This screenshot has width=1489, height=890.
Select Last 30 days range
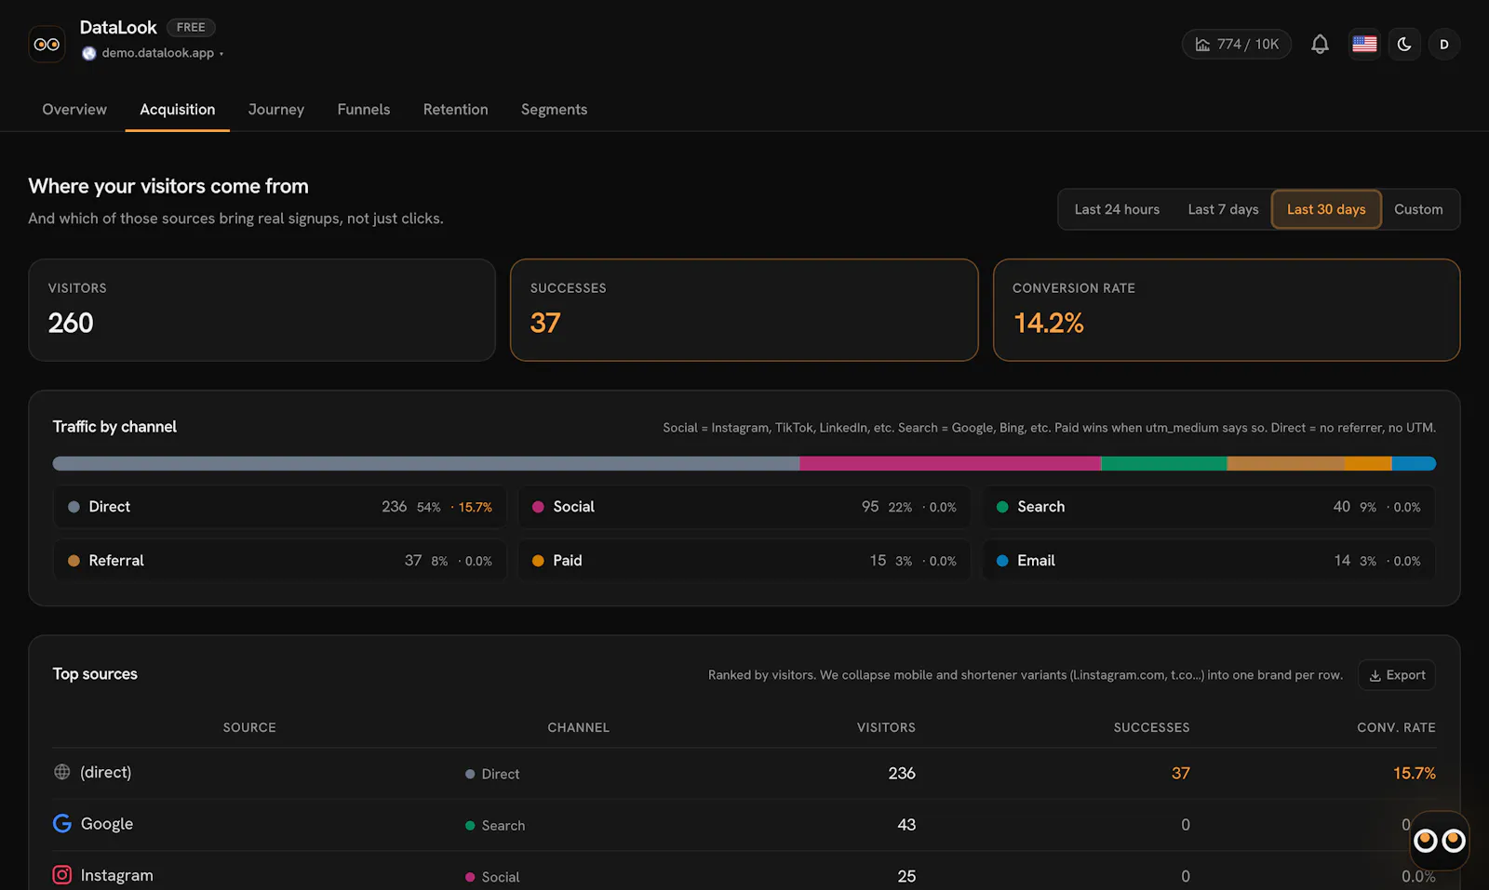1326,209
